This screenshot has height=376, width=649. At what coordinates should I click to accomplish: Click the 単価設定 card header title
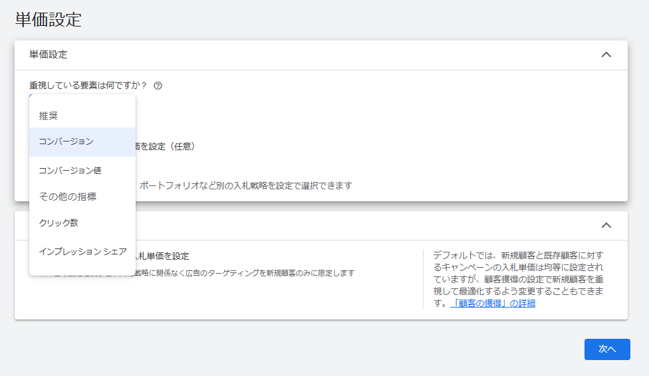[x=48, y=54]
